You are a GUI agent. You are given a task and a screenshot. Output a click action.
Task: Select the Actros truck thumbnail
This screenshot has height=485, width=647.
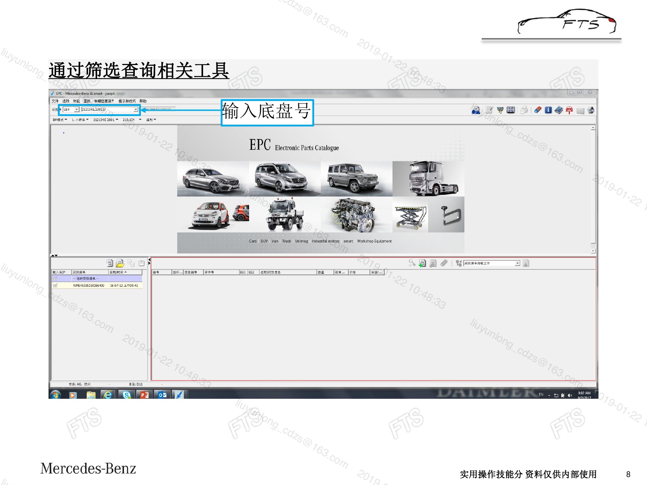pyautogui.click(x=428, y=179)
